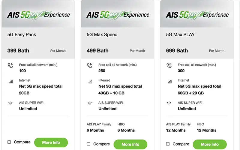Image resolution: width=240 pixels, height=150 pixels.
Task: Click the AIS 5G logo on Max PLAY card
Action: point(197,15)
